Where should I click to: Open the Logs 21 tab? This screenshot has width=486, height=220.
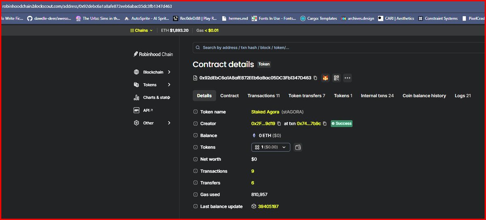463,96
